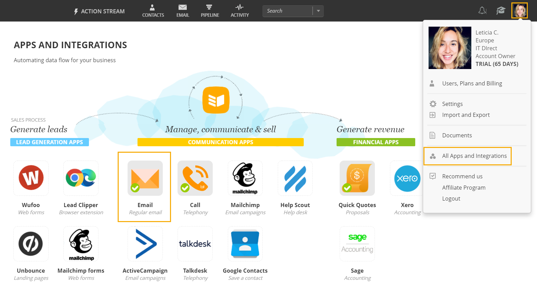
Task: Log out of the account
Action: coord(451,199)
